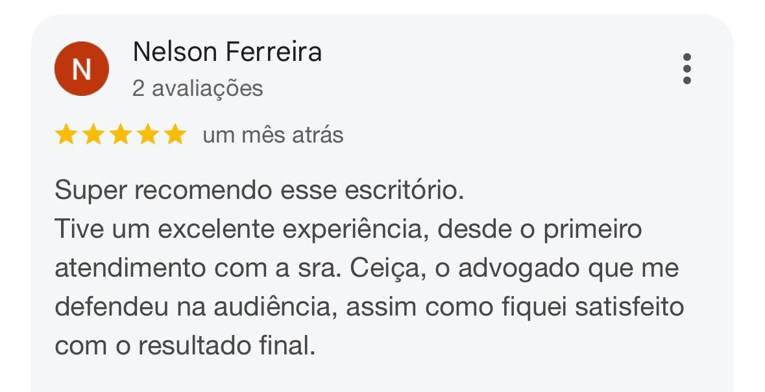Click the "um mês atrás" timestamp
Image resolution: width=765 pixels, height=392 pixels.
pos(273,135)
